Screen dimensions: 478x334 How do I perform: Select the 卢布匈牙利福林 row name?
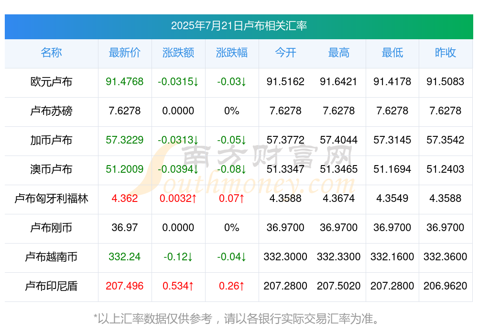pos(51,199)
